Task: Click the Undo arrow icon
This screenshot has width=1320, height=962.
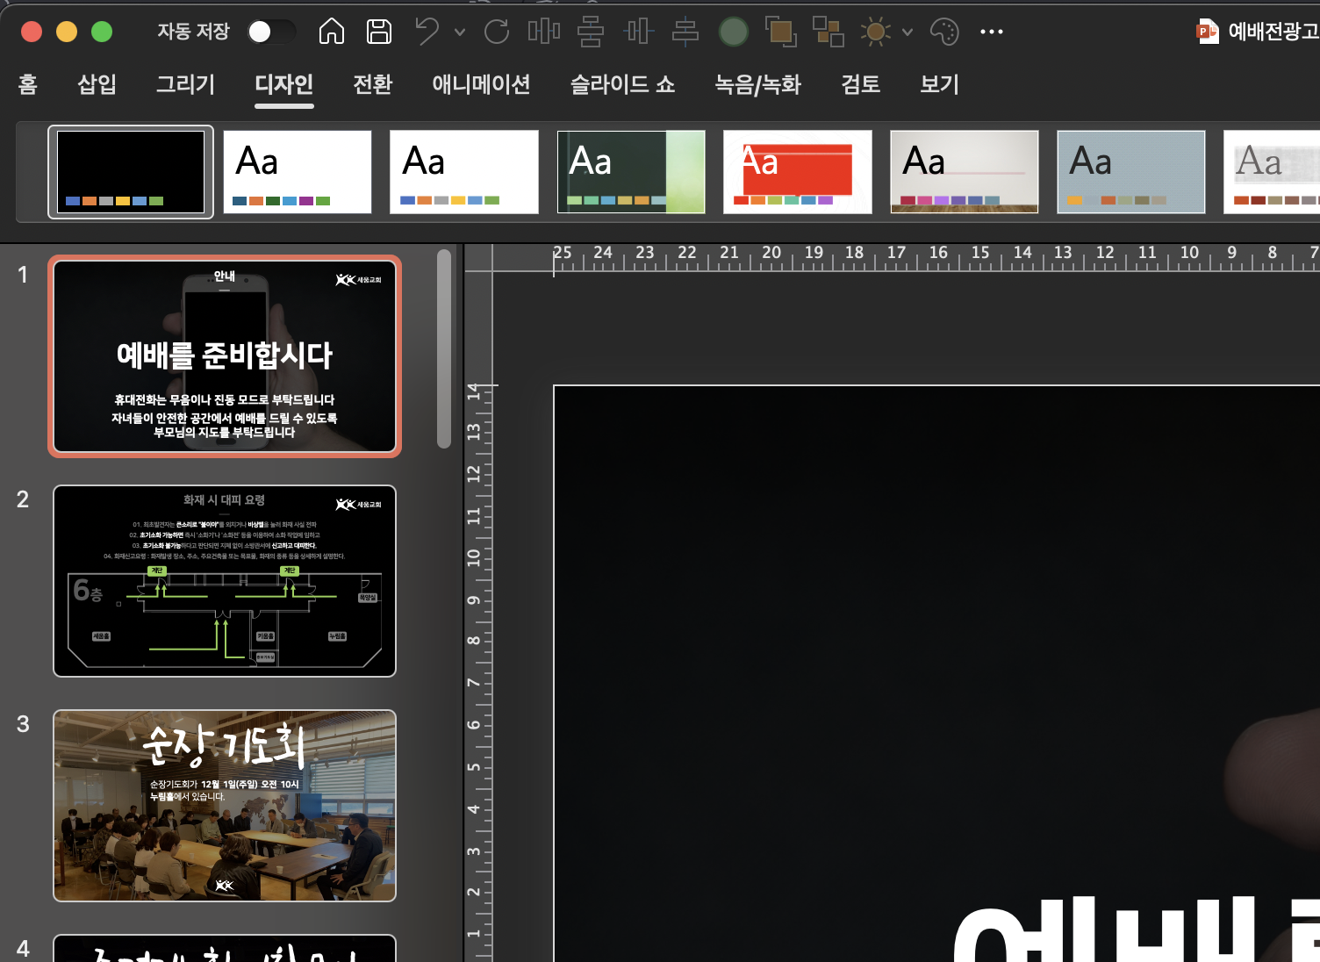Action: tap(427, 32)
